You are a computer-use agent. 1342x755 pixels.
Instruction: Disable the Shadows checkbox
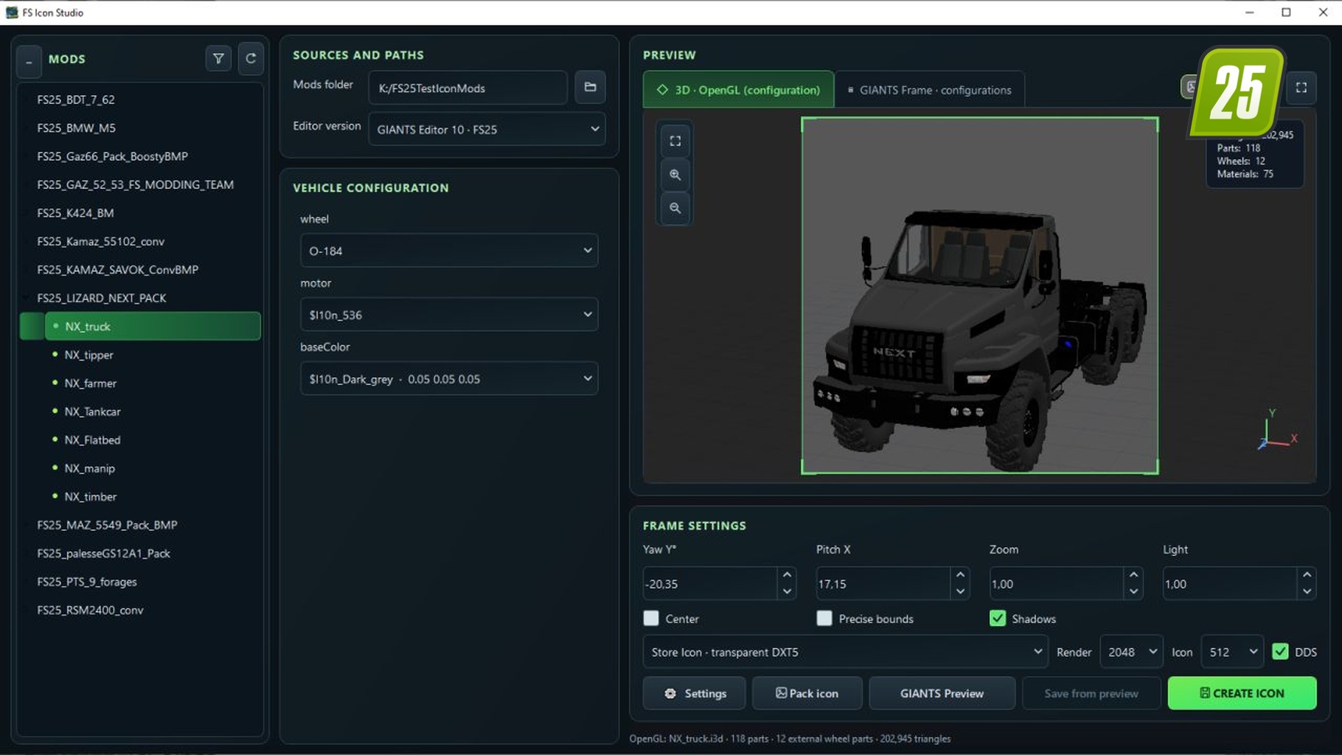(998, 618)
